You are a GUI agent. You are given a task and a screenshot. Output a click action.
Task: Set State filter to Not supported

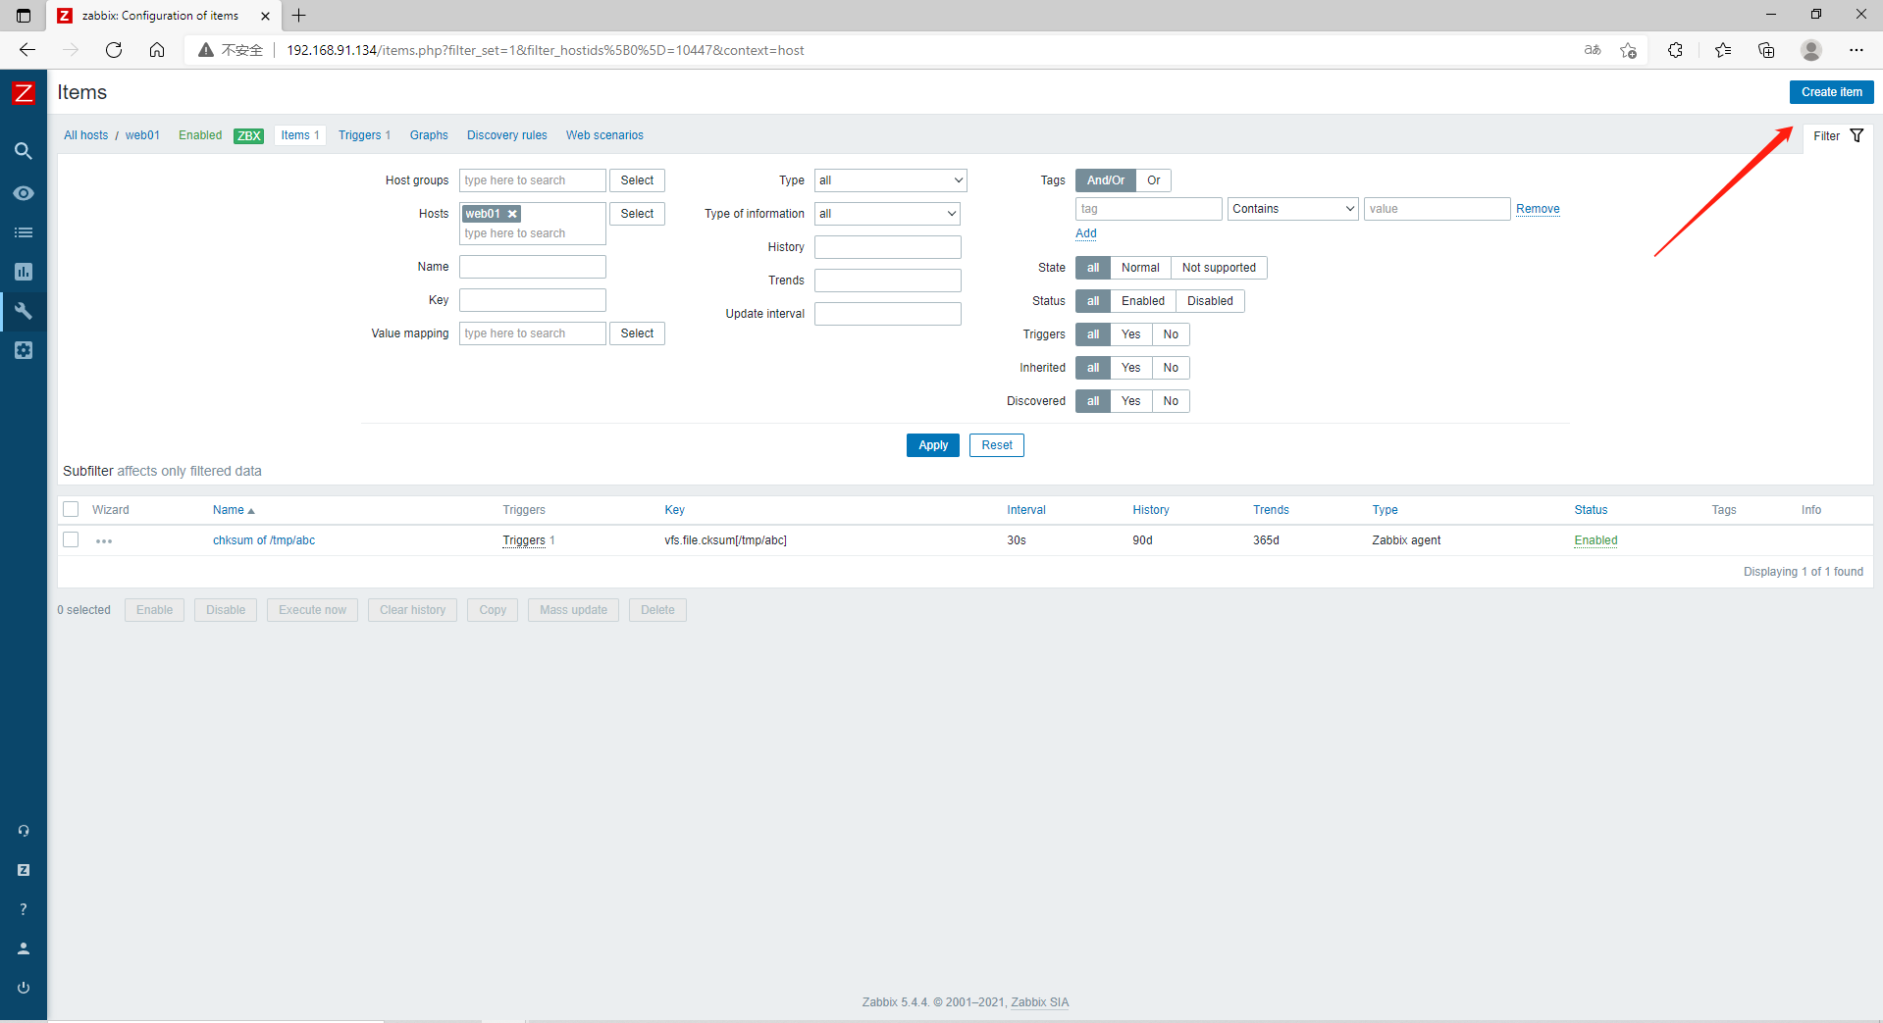[1219, 268]
